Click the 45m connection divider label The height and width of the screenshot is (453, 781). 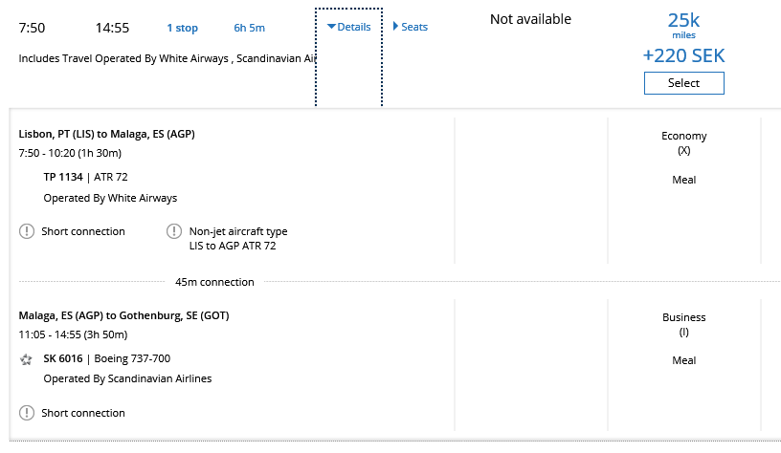214,282
